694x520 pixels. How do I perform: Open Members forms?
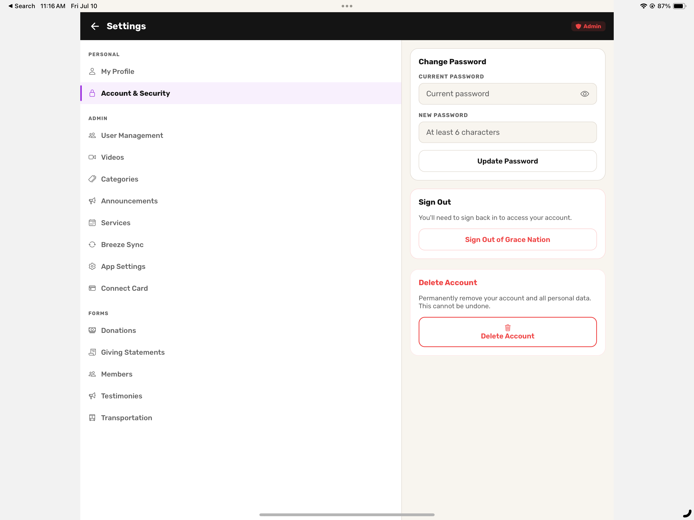(x=241, y=374)
